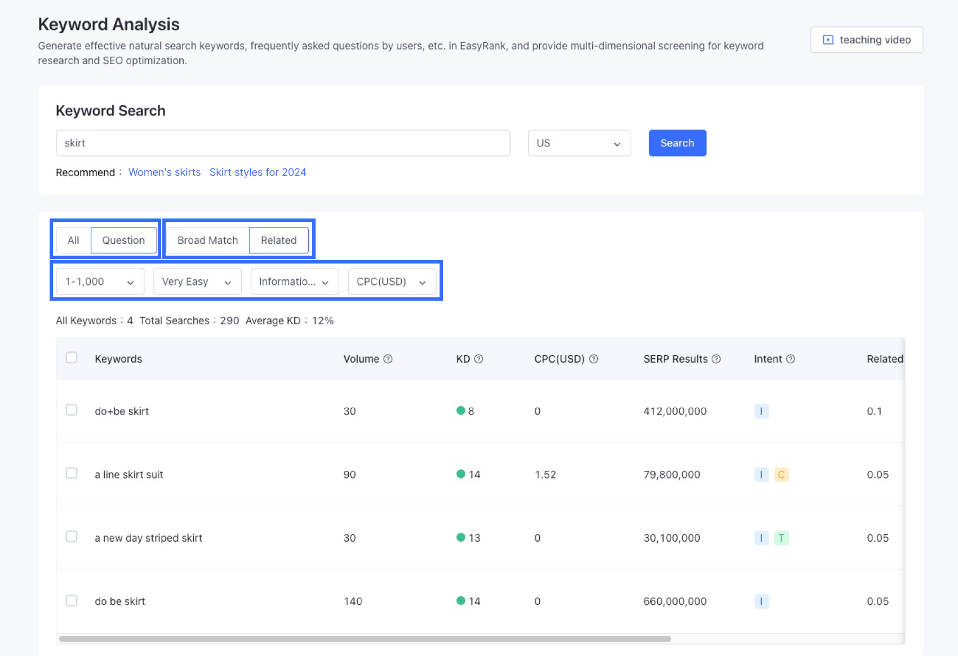Click the SERP Results column header
Screen dimensions: 958x656
pos(676,359)
